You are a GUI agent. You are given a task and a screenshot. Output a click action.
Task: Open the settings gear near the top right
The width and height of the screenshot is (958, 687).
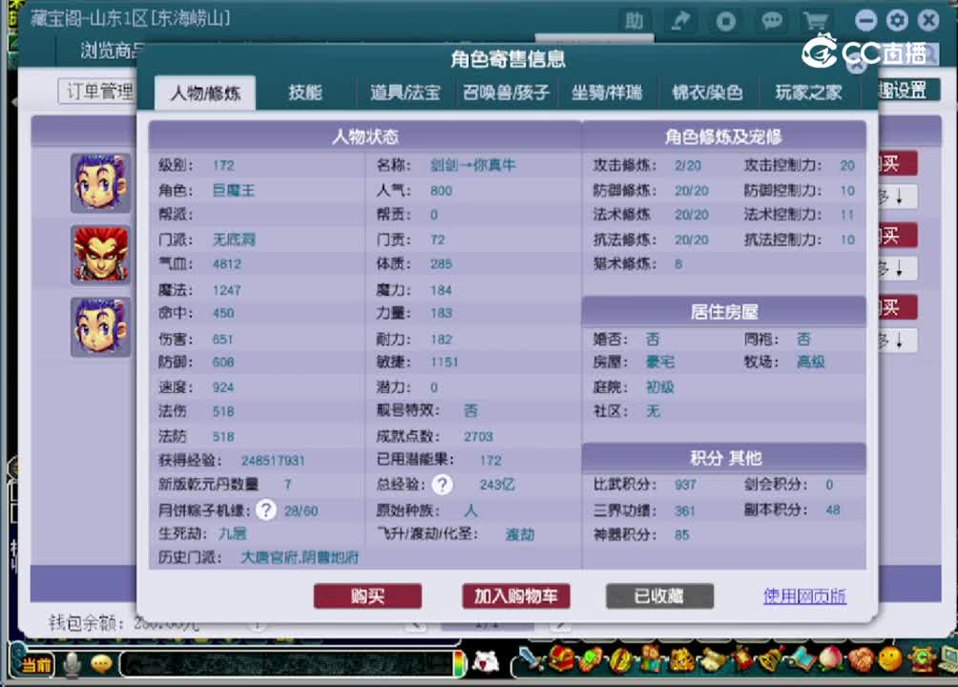(x=896, y=19)
